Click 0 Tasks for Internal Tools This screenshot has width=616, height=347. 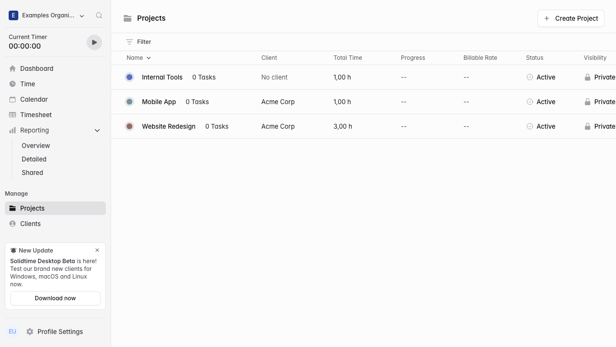(204, 77)
